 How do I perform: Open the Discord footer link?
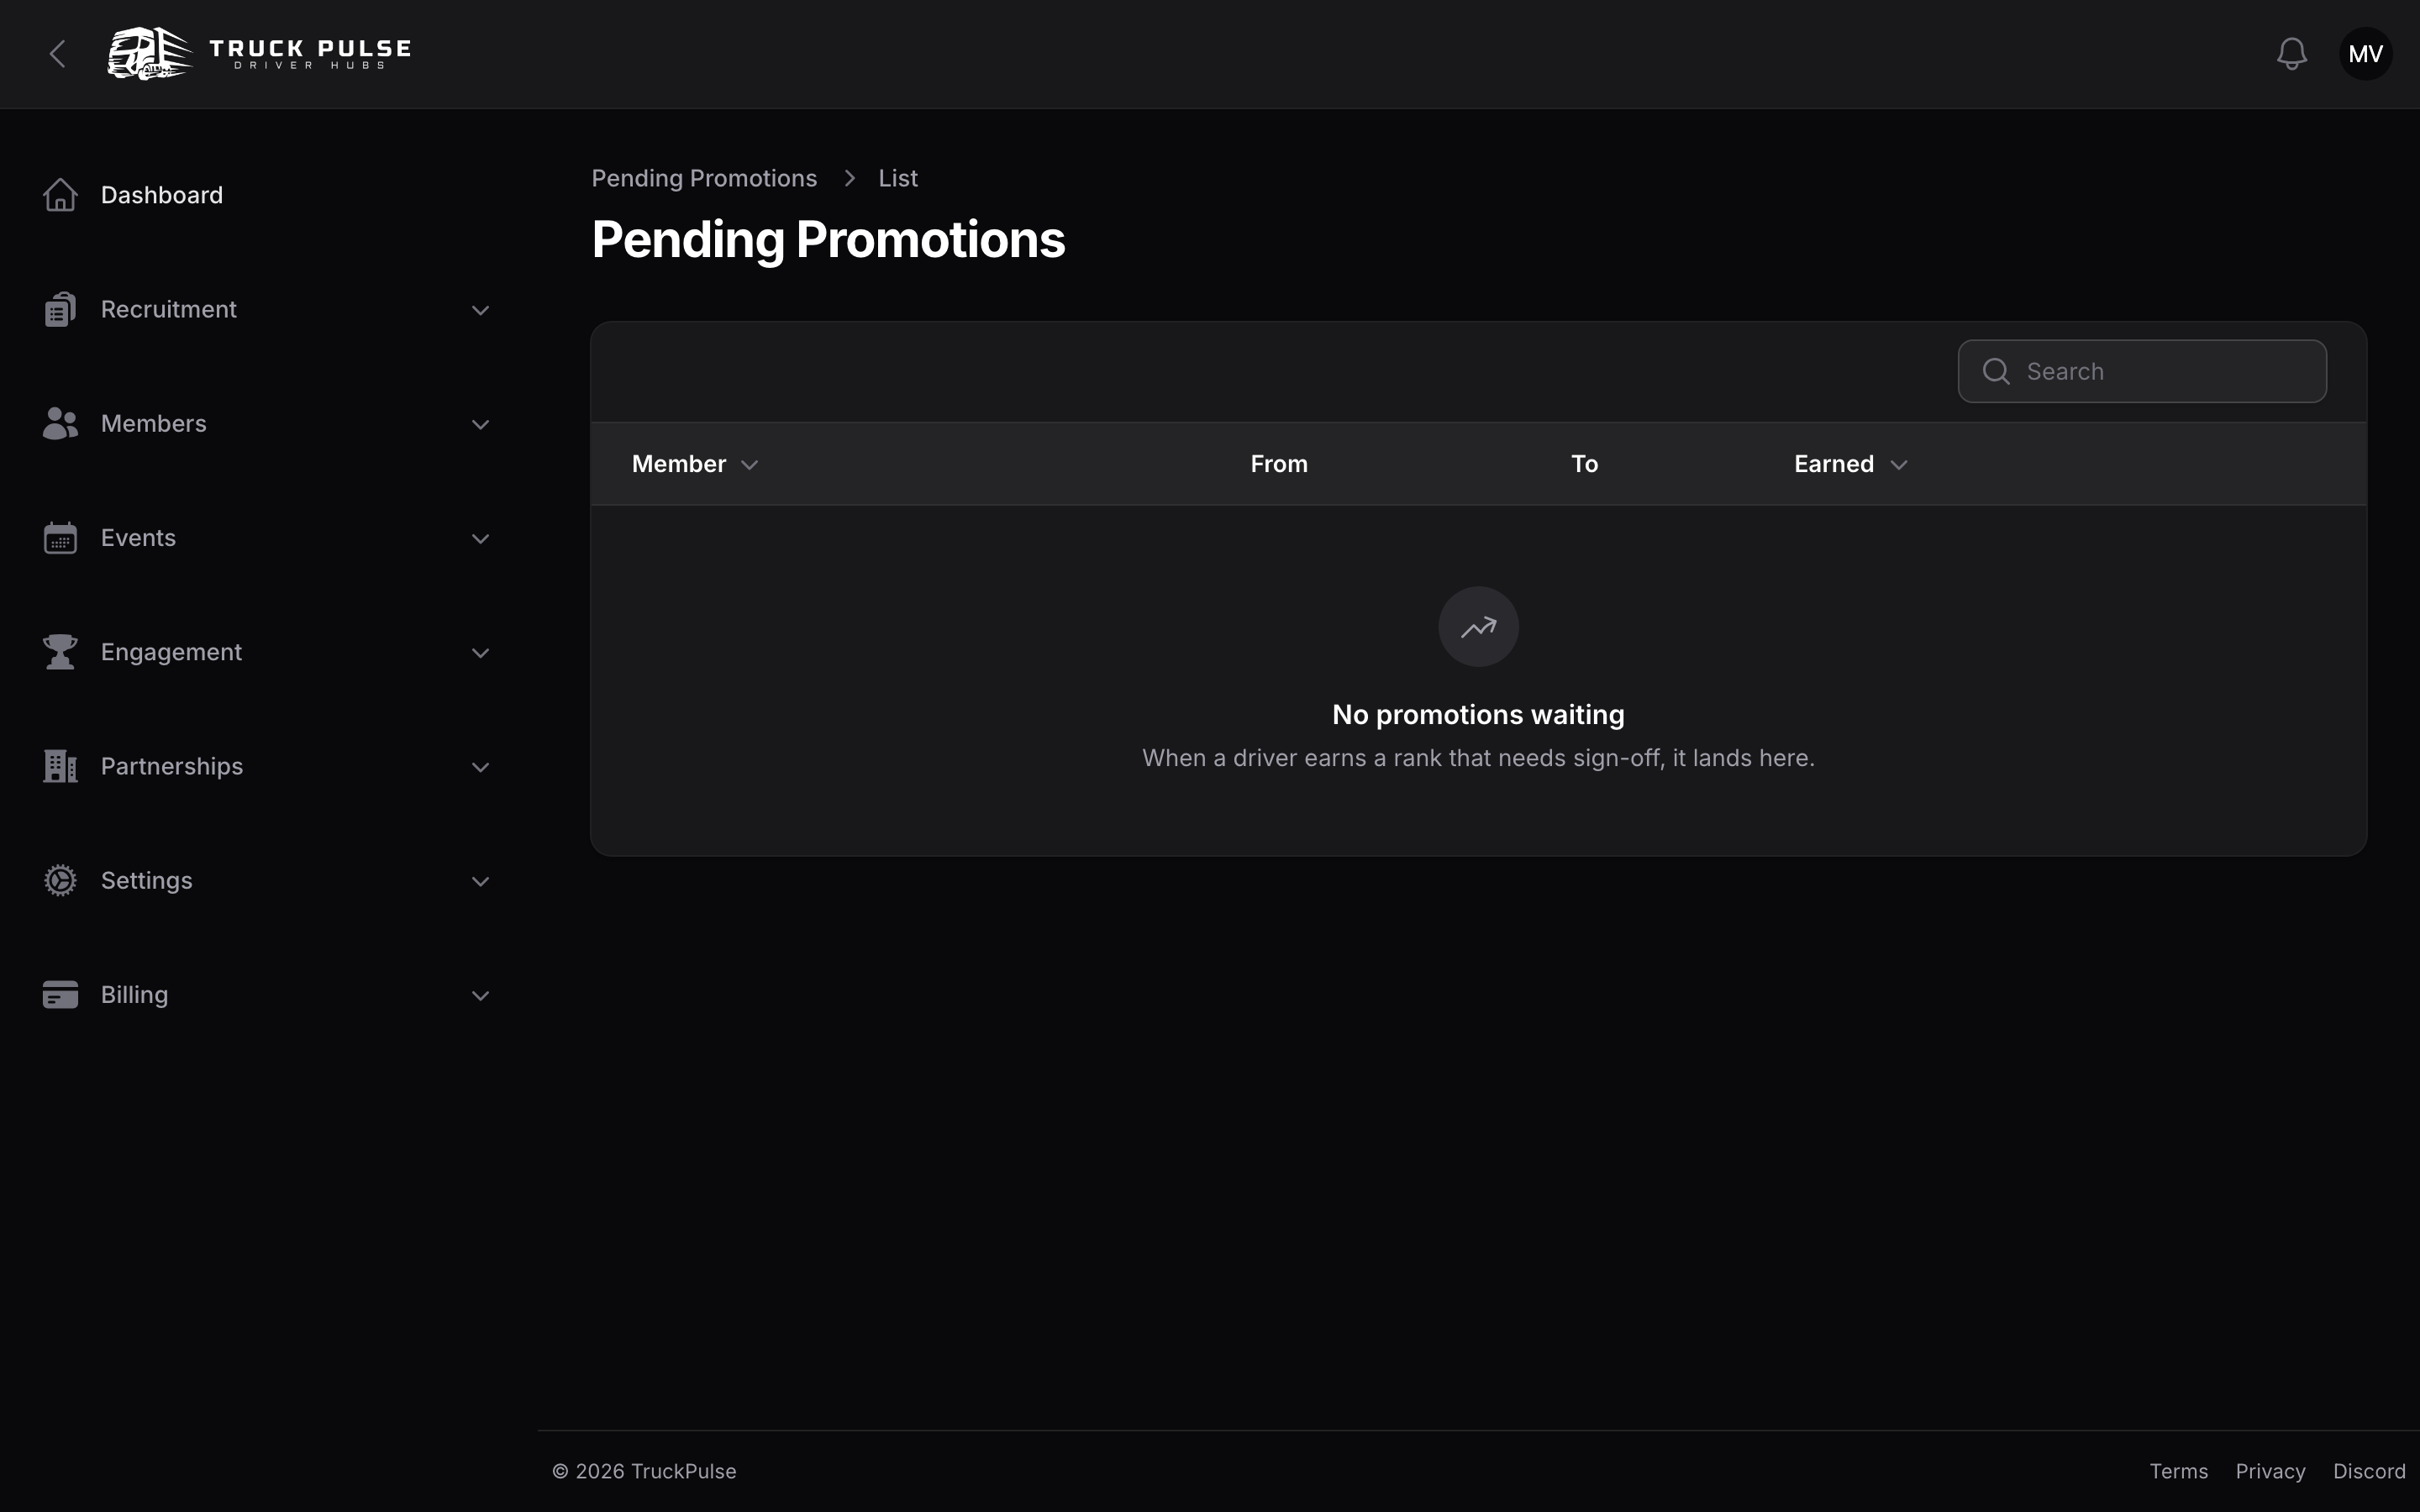pyautogui.click(x=2369, y=1471)
